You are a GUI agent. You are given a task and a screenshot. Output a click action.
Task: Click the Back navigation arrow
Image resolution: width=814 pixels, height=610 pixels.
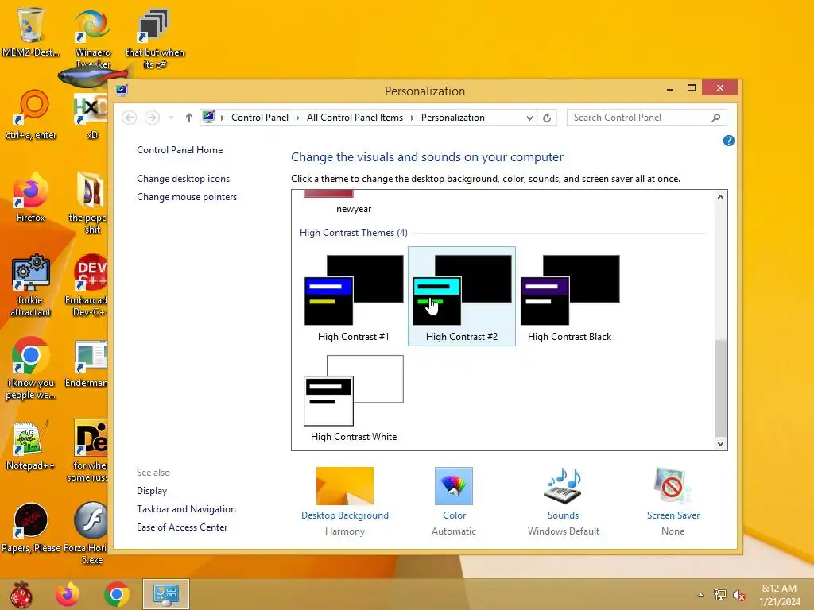[130, 118]
